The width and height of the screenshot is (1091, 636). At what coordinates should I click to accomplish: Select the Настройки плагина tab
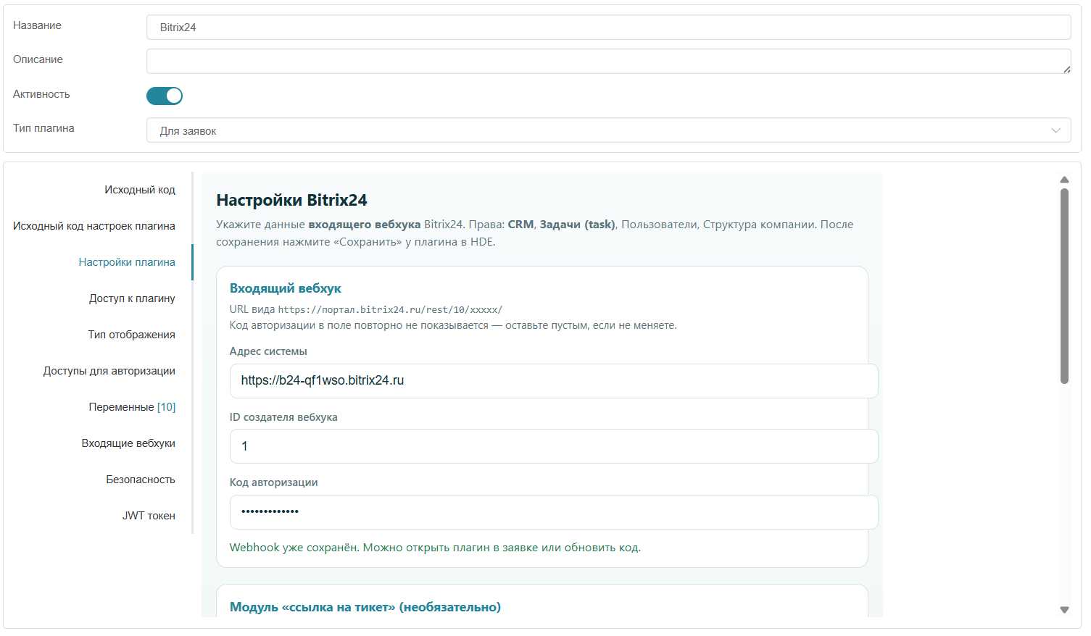(x=127, y=262)
